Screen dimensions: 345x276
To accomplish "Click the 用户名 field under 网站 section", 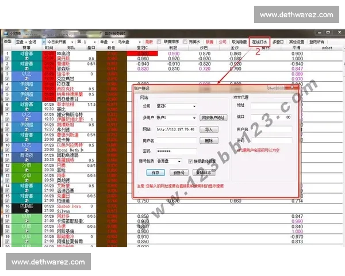I will pos(177,140).
